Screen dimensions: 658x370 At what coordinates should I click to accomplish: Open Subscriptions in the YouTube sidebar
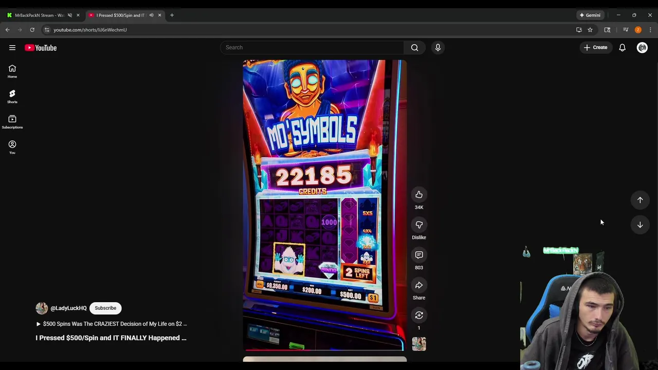coord(12,122)
